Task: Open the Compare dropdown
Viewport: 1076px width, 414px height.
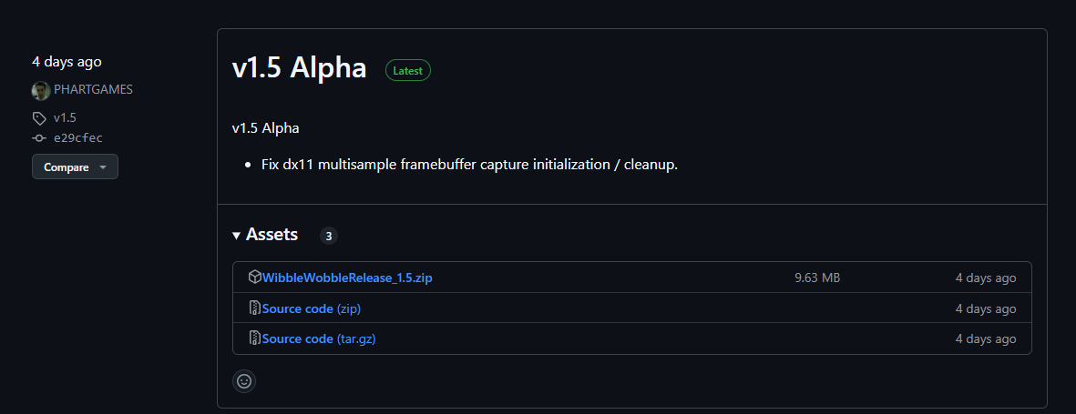Action: 75,167
